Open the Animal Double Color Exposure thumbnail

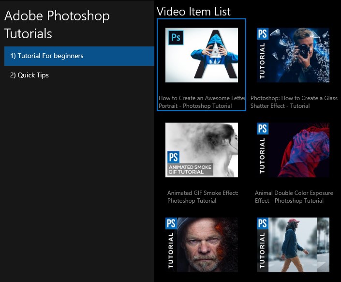point(293,150)
